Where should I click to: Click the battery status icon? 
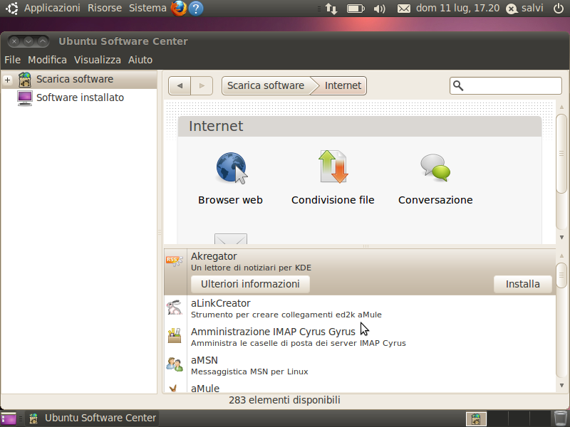pos(356,9)
